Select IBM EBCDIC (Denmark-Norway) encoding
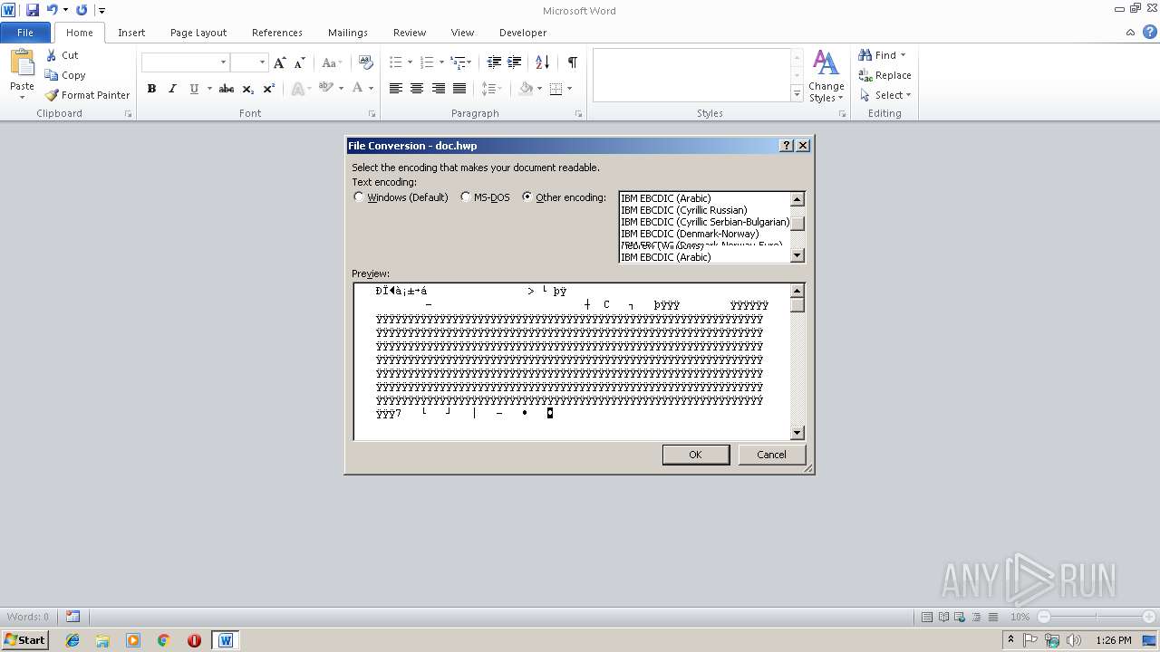 (x=690, y=234)
